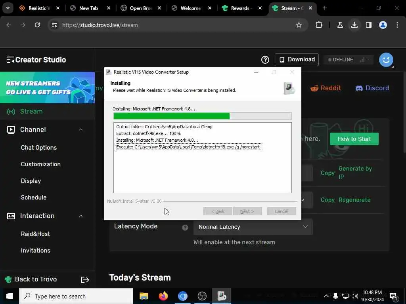Select the Execute dotnetfx48.exe log line
Image resolution: width=406 pixels, height=304 pixels.
tap(188, 147)
